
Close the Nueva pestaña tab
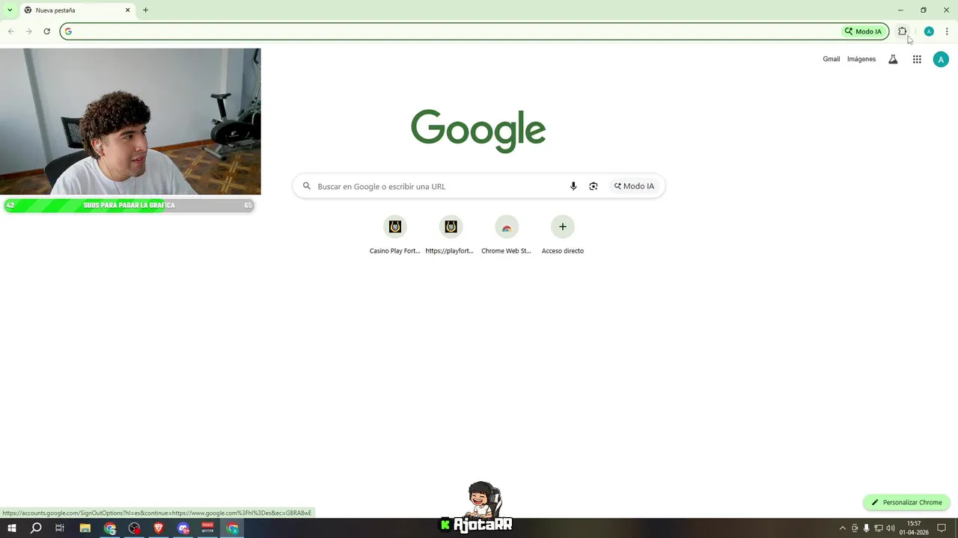[127, 10]
